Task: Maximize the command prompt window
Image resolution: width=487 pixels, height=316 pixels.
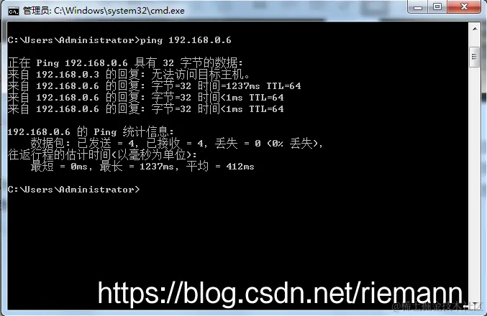Action: [437, 6]
